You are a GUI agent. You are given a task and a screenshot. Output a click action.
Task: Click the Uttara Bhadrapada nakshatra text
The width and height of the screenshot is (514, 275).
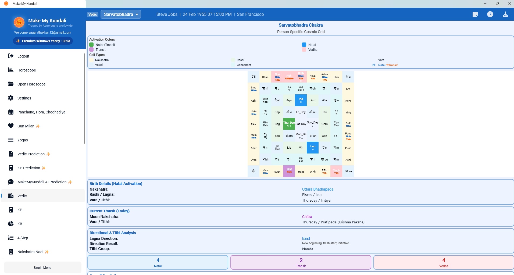coord(318,189)
